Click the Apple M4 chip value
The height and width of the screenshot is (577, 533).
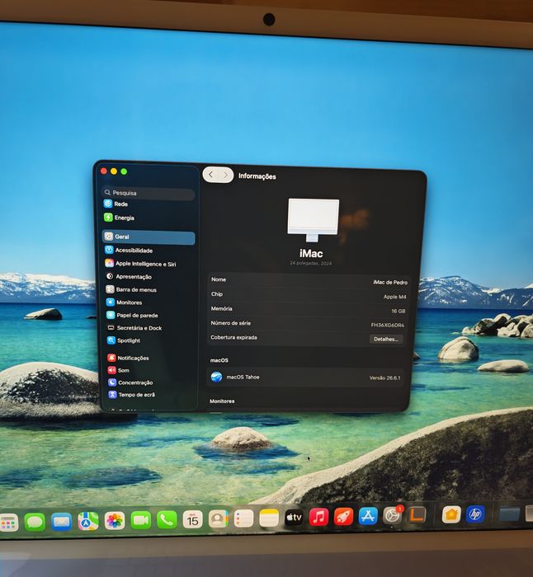394,297
